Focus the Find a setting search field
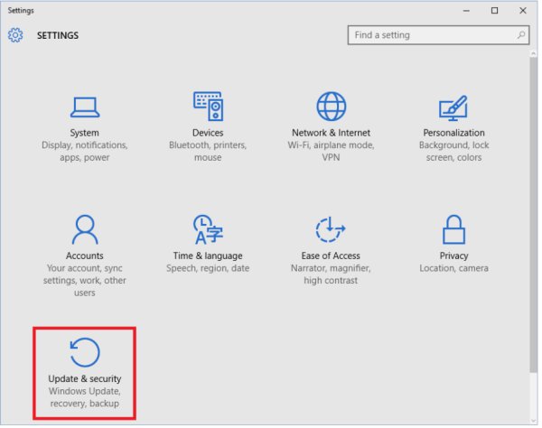The height and width of the screenshot is (428, 542). pyautogui.click(x=429, y=35)
